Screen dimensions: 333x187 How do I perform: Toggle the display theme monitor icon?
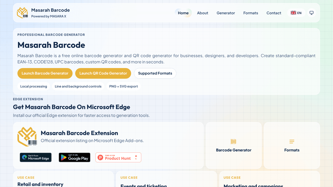pyautogui.click(x=312, y=13)
